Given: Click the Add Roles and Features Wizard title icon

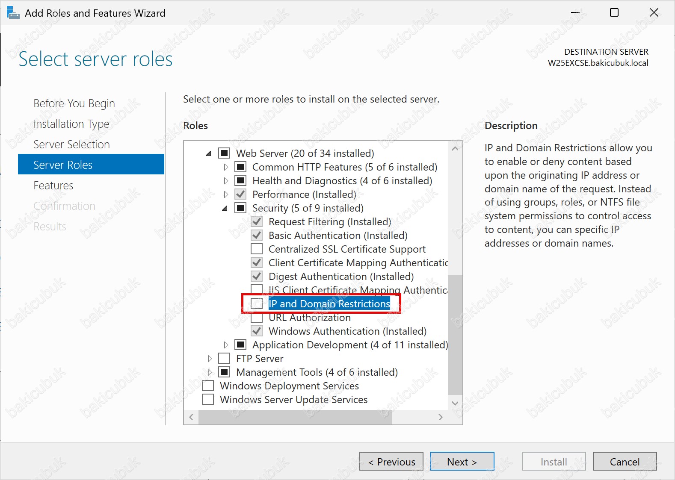Looking at the screenshot, I should pos(13,13).
